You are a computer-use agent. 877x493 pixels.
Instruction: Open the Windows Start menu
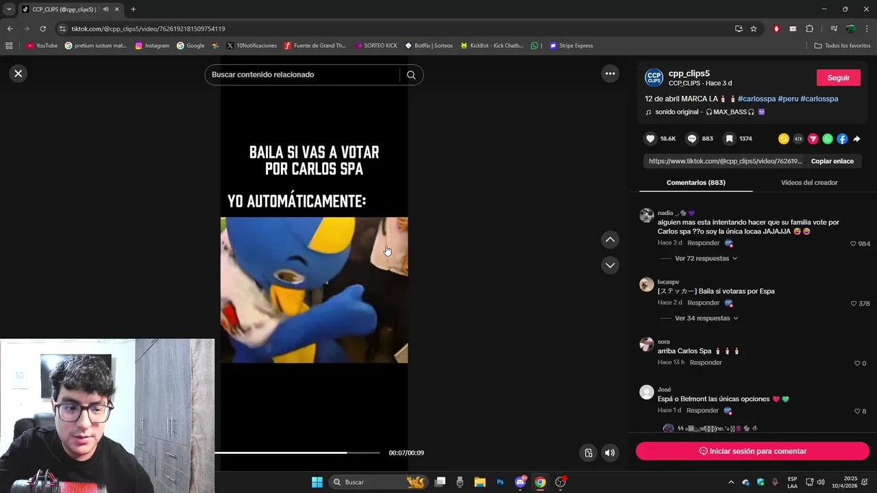pyautogui.click(x=317, y=482)
